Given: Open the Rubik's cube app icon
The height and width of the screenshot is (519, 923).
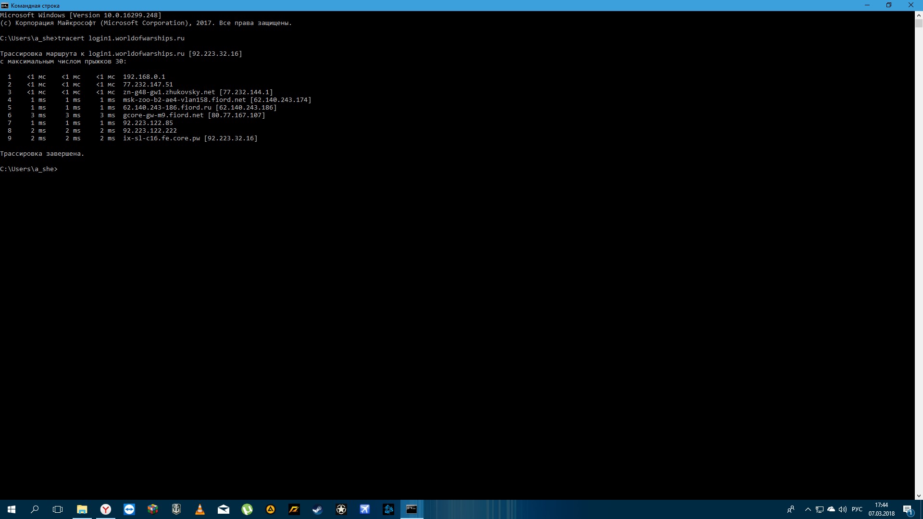Looking at the screenshot, I should [153, 509].
